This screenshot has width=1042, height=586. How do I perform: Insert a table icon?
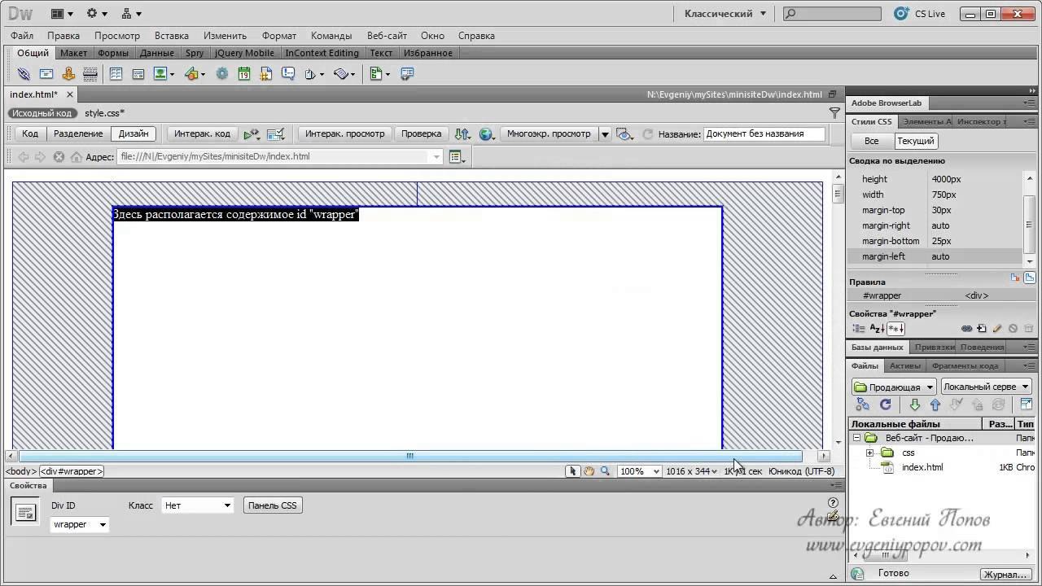coord(116,74)
